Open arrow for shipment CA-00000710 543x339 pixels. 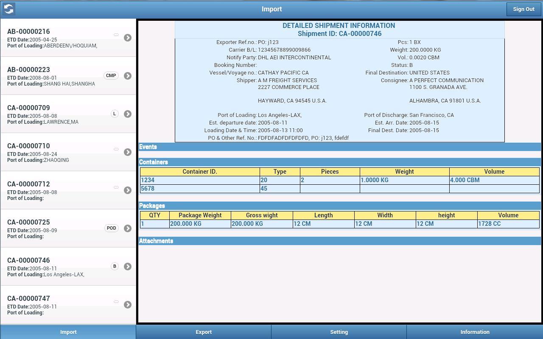(128, 152)
